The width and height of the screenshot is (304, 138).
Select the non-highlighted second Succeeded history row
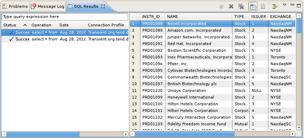click(65, 39)
